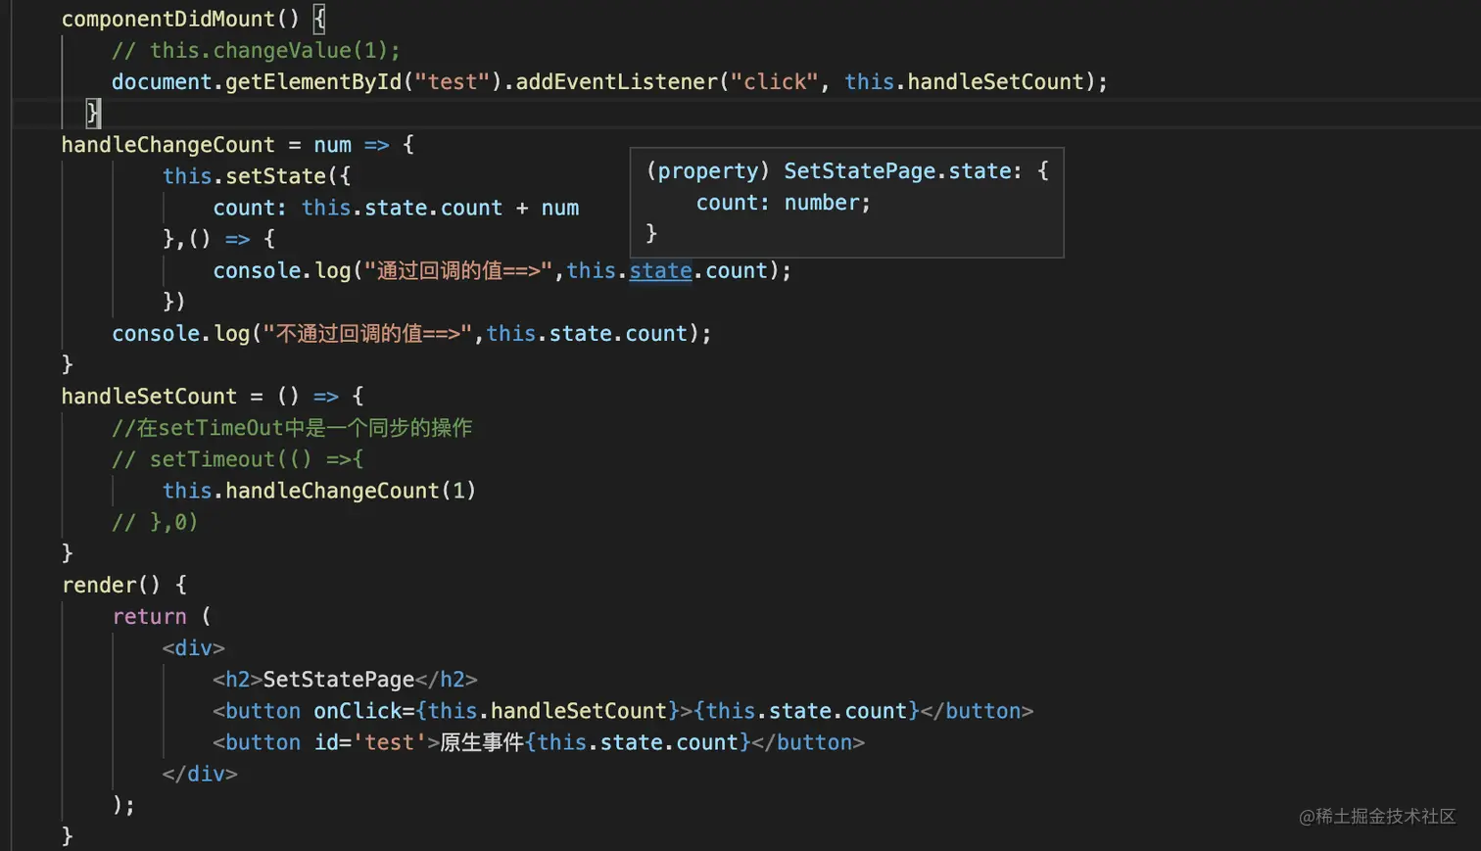Viewport: 1481px width, 851px height.
Task: Click handleChangeCount arrow function declaration
Action: pos(237,145)
